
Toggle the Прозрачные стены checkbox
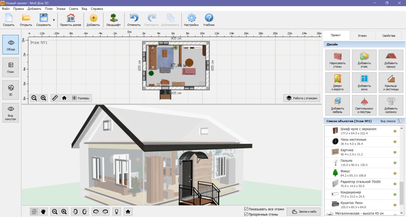pyautogui.click(x=246, y=214)
